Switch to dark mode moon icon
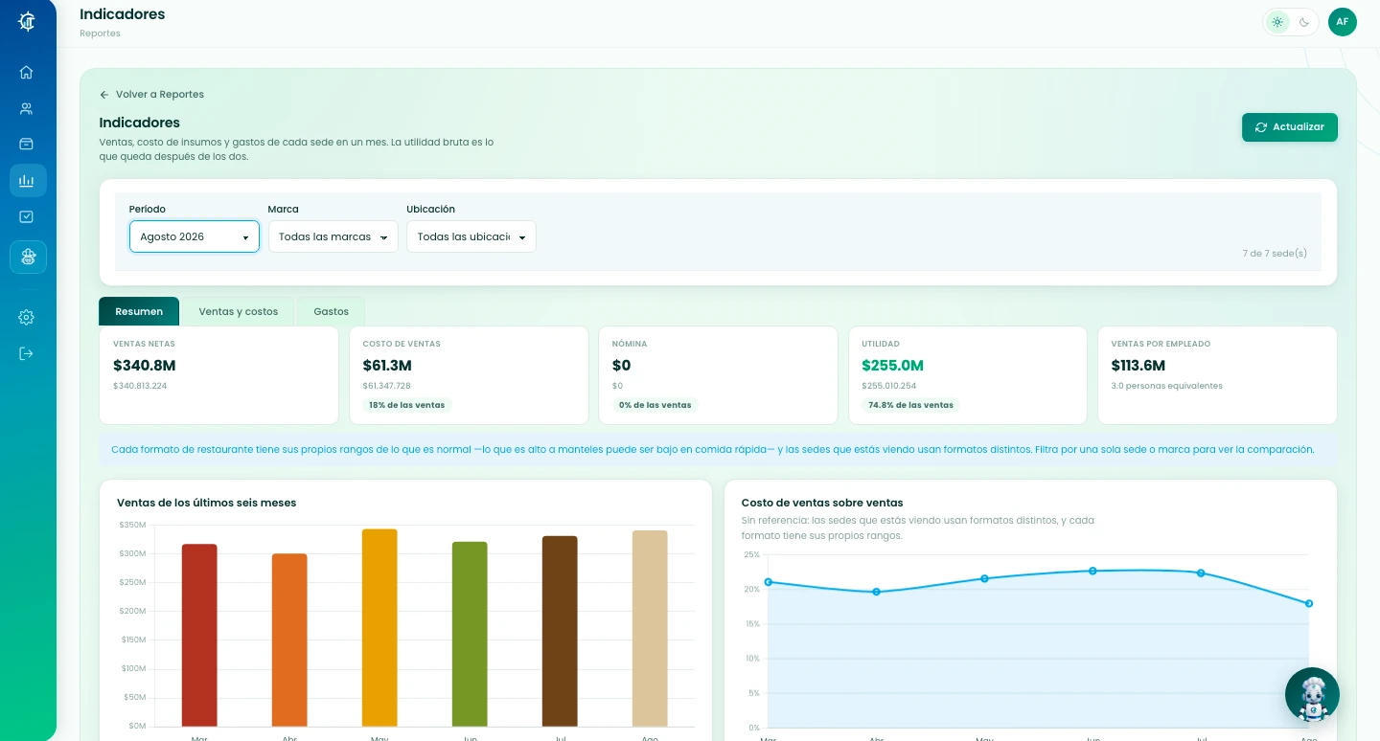 [x=1304, y=22]
